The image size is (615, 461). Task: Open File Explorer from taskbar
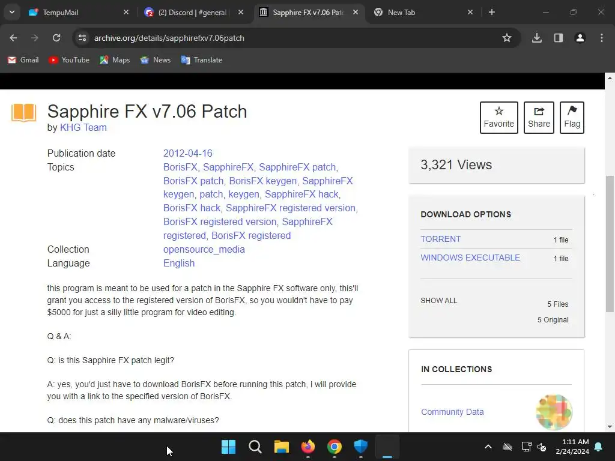(281, 447)
